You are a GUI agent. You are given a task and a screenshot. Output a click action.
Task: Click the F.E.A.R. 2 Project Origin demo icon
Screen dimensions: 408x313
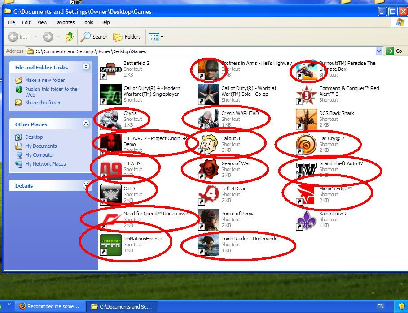click(111, 145)
